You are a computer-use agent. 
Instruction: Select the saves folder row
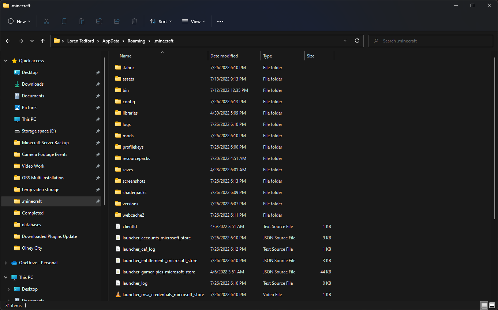click(223, 169)
